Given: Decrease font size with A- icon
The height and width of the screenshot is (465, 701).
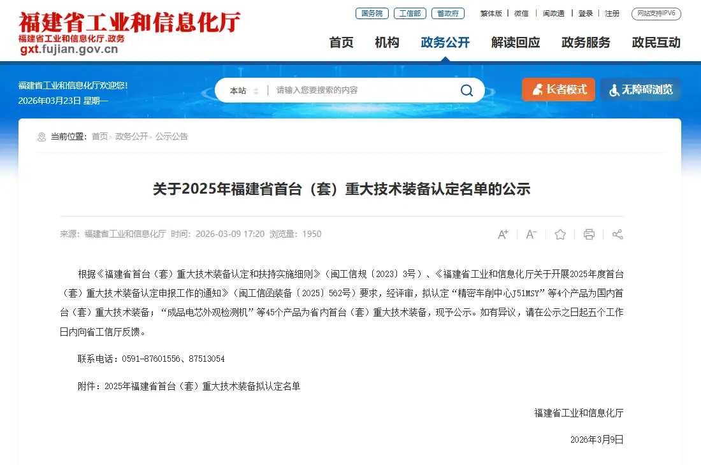Looking at the screenshot, I should (531, 234).
